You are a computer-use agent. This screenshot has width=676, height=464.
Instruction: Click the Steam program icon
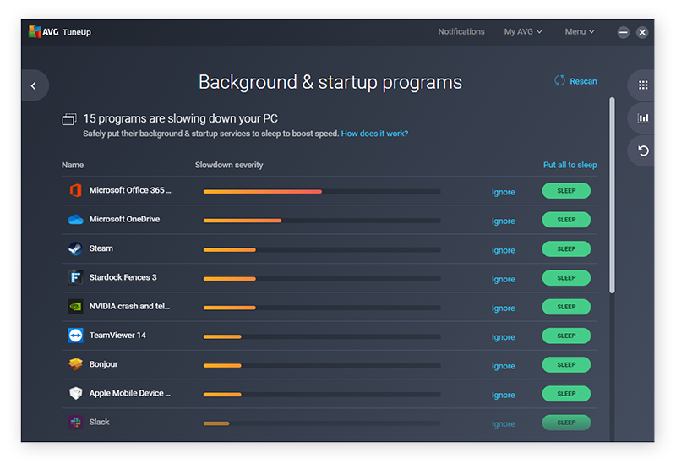click(75, 248)
